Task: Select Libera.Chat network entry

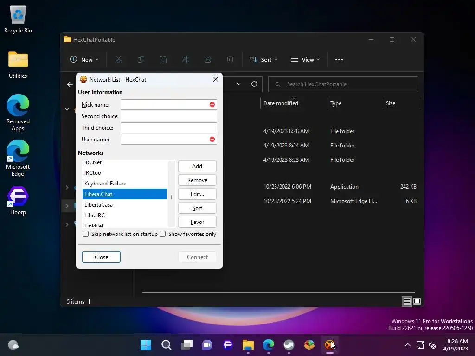Action: point(124,194)
